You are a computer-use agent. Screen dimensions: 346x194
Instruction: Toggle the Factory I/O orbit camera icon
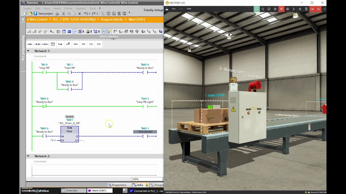pos(281,9)
